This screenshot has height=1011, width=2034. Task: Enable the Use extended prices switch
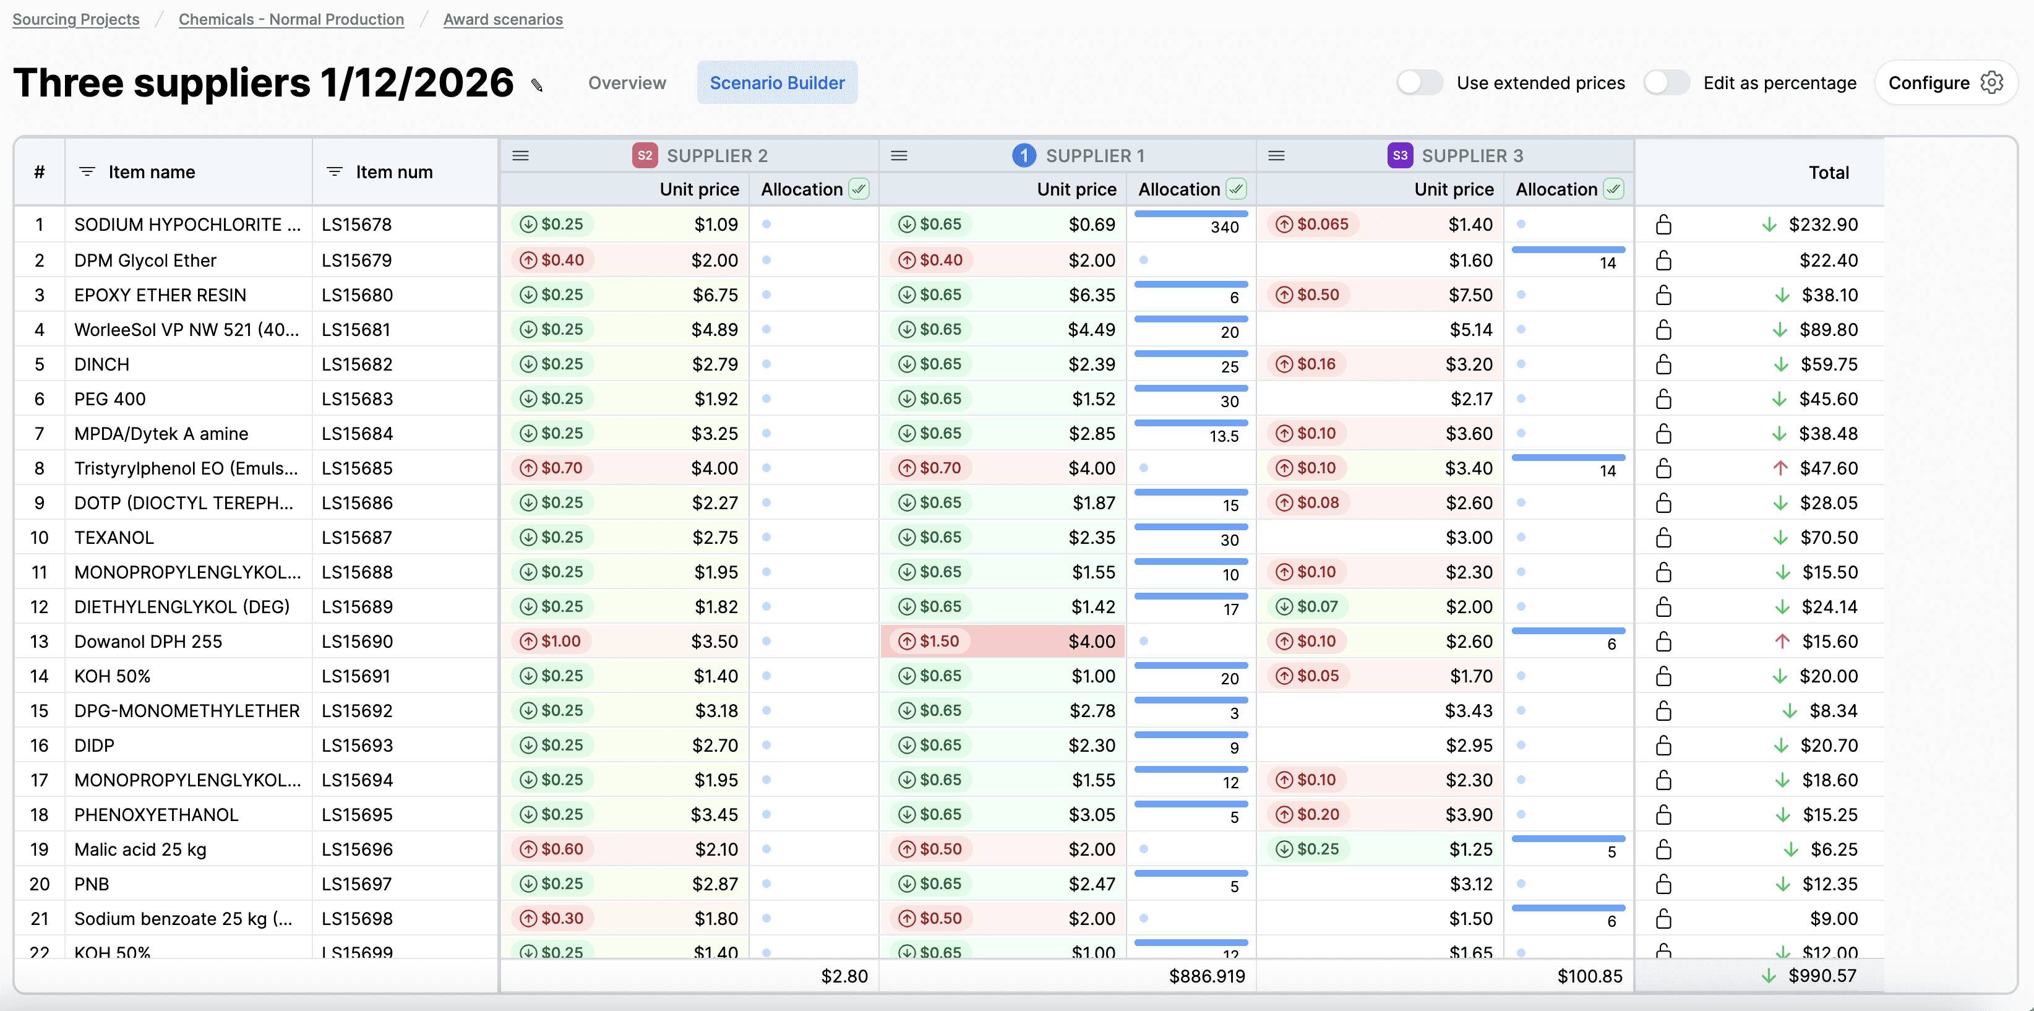[1419, 83]
